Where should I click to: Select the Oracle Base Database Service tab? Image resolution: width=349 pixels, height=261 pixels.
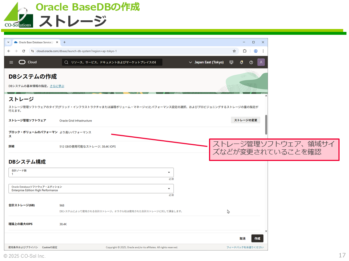[x=36, y=42]
